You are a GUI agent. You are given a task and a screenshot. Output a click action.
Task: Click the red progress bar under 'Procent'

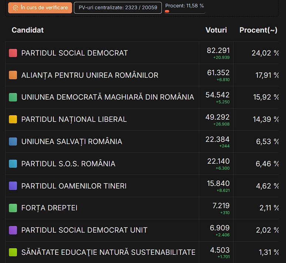[167, 11]
